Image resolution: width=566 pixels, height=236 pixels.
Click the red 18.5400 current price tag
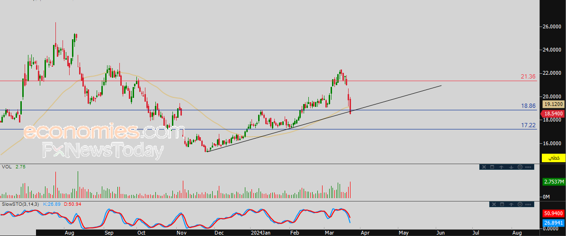click(x=553, y=113)
